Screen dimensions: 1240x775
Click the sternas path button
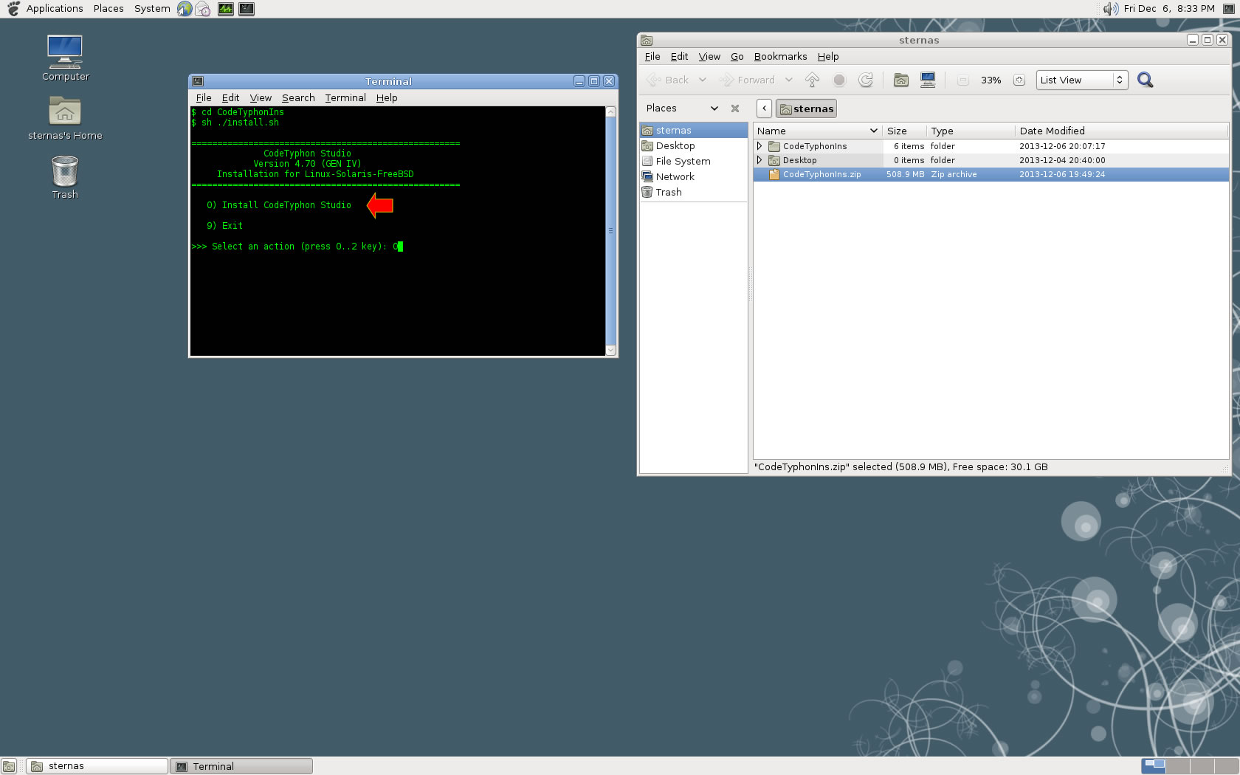click(807, 108)
